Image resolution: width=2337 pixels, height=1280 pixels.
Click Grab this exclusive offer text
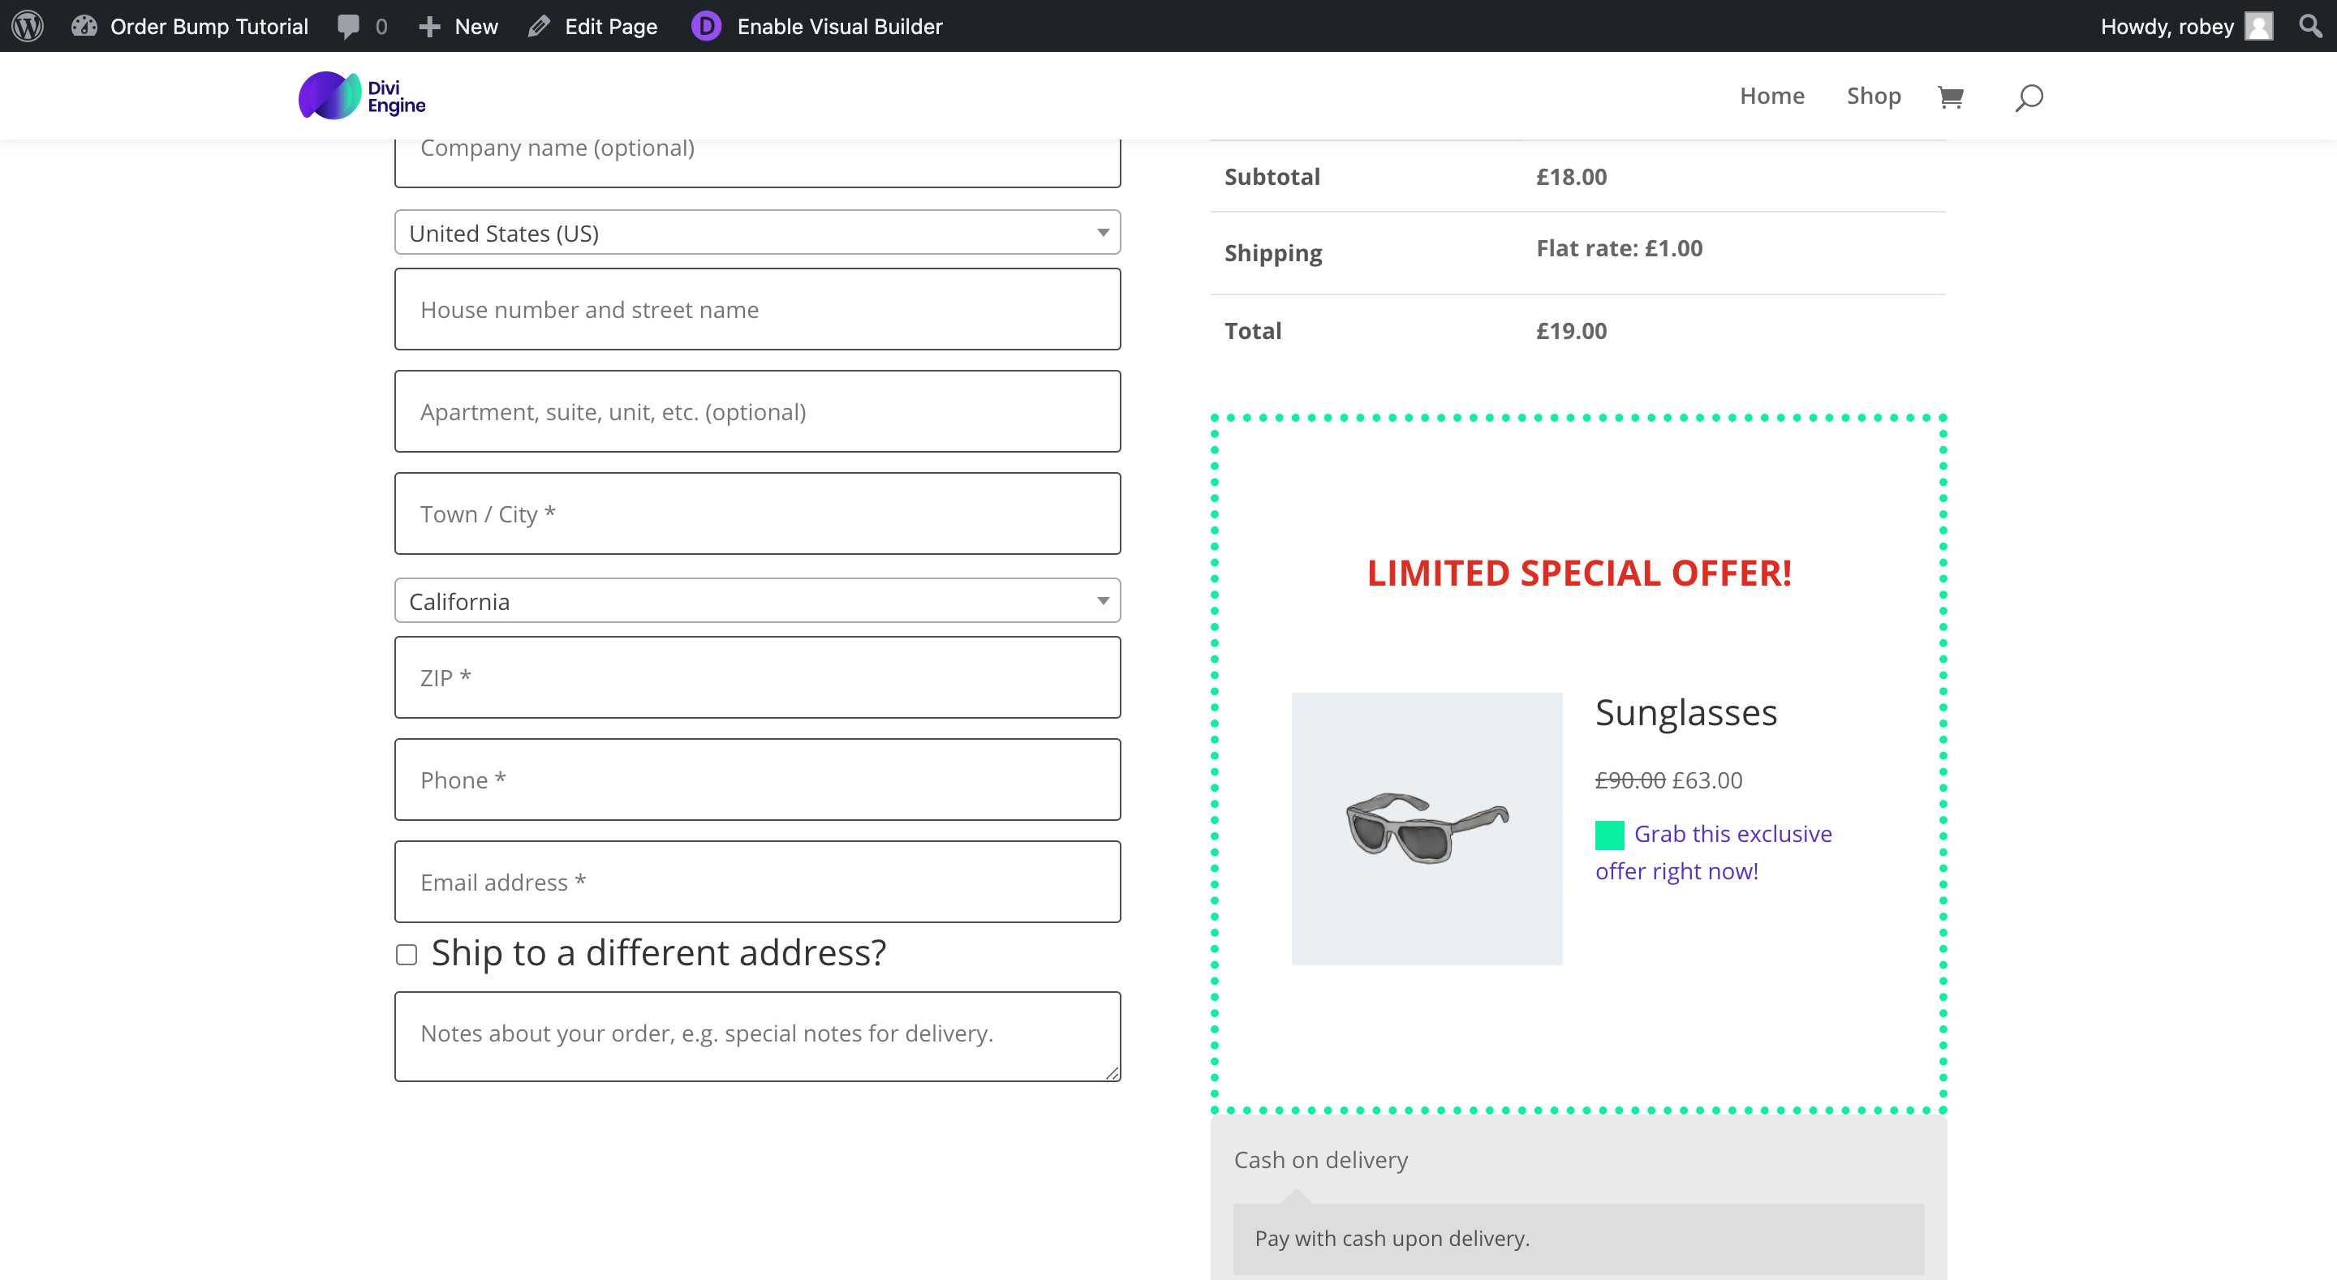(1714, 852)
